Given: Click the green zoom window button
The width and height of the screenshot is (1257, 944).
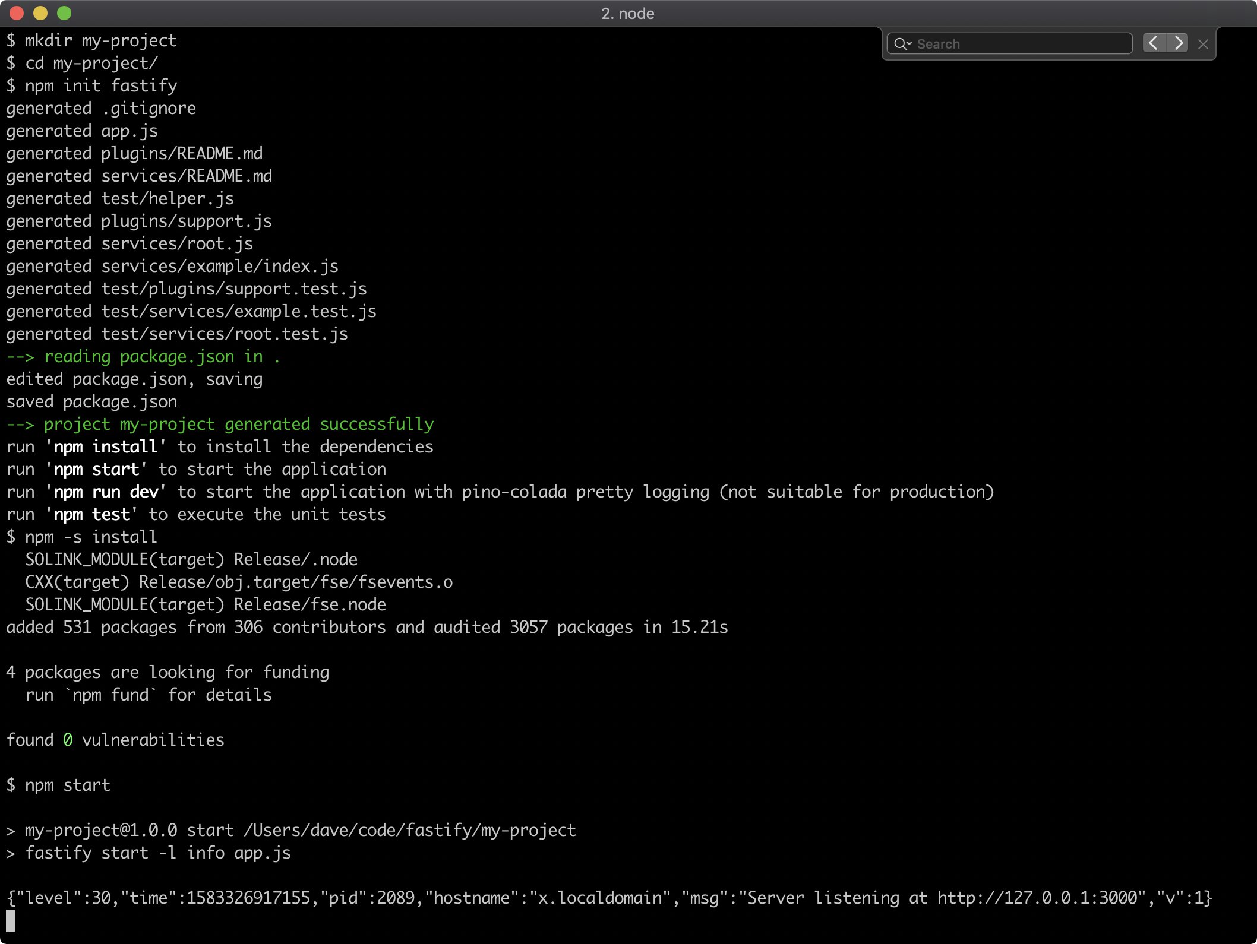Looking at the screenshot, I should 64,13.
